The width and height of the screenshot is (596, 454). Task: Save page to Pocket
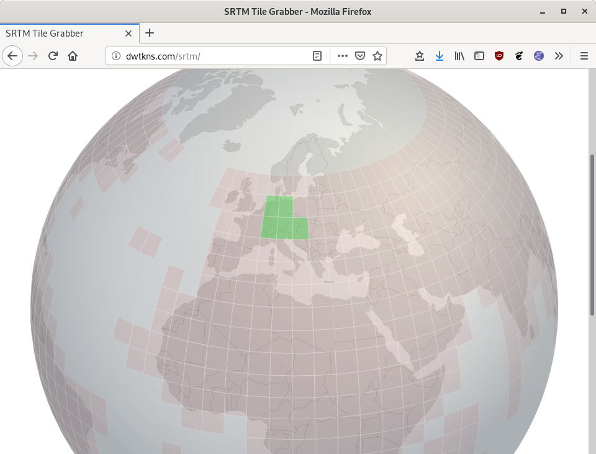click(x=360, y=56)
